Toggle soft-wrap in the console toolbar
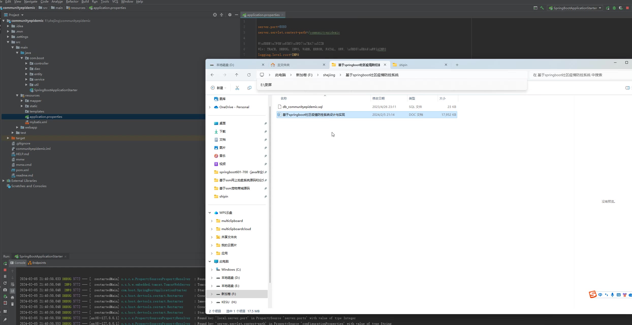The width and height of the screenshot is (632, 325). click(12, 284)
